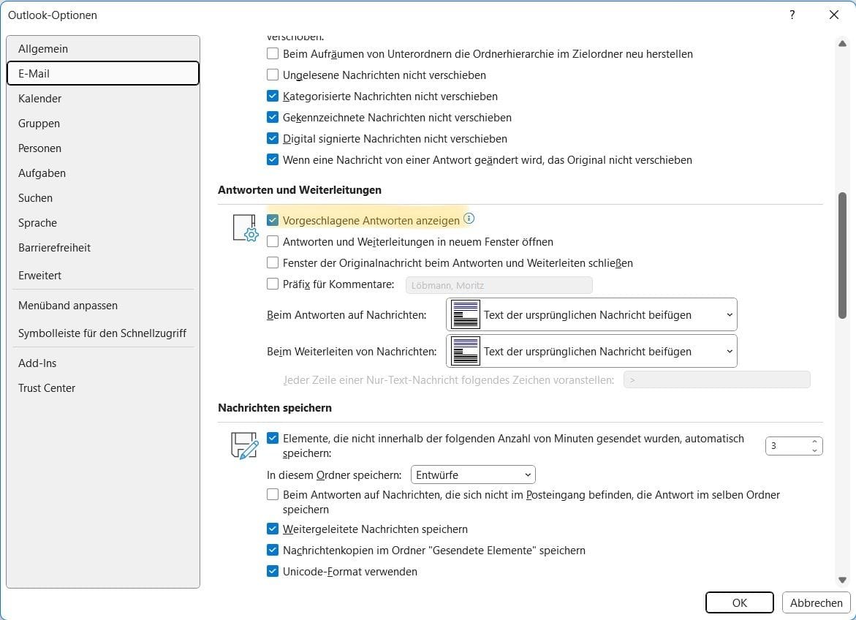Open the Aufgaben category

102,173
